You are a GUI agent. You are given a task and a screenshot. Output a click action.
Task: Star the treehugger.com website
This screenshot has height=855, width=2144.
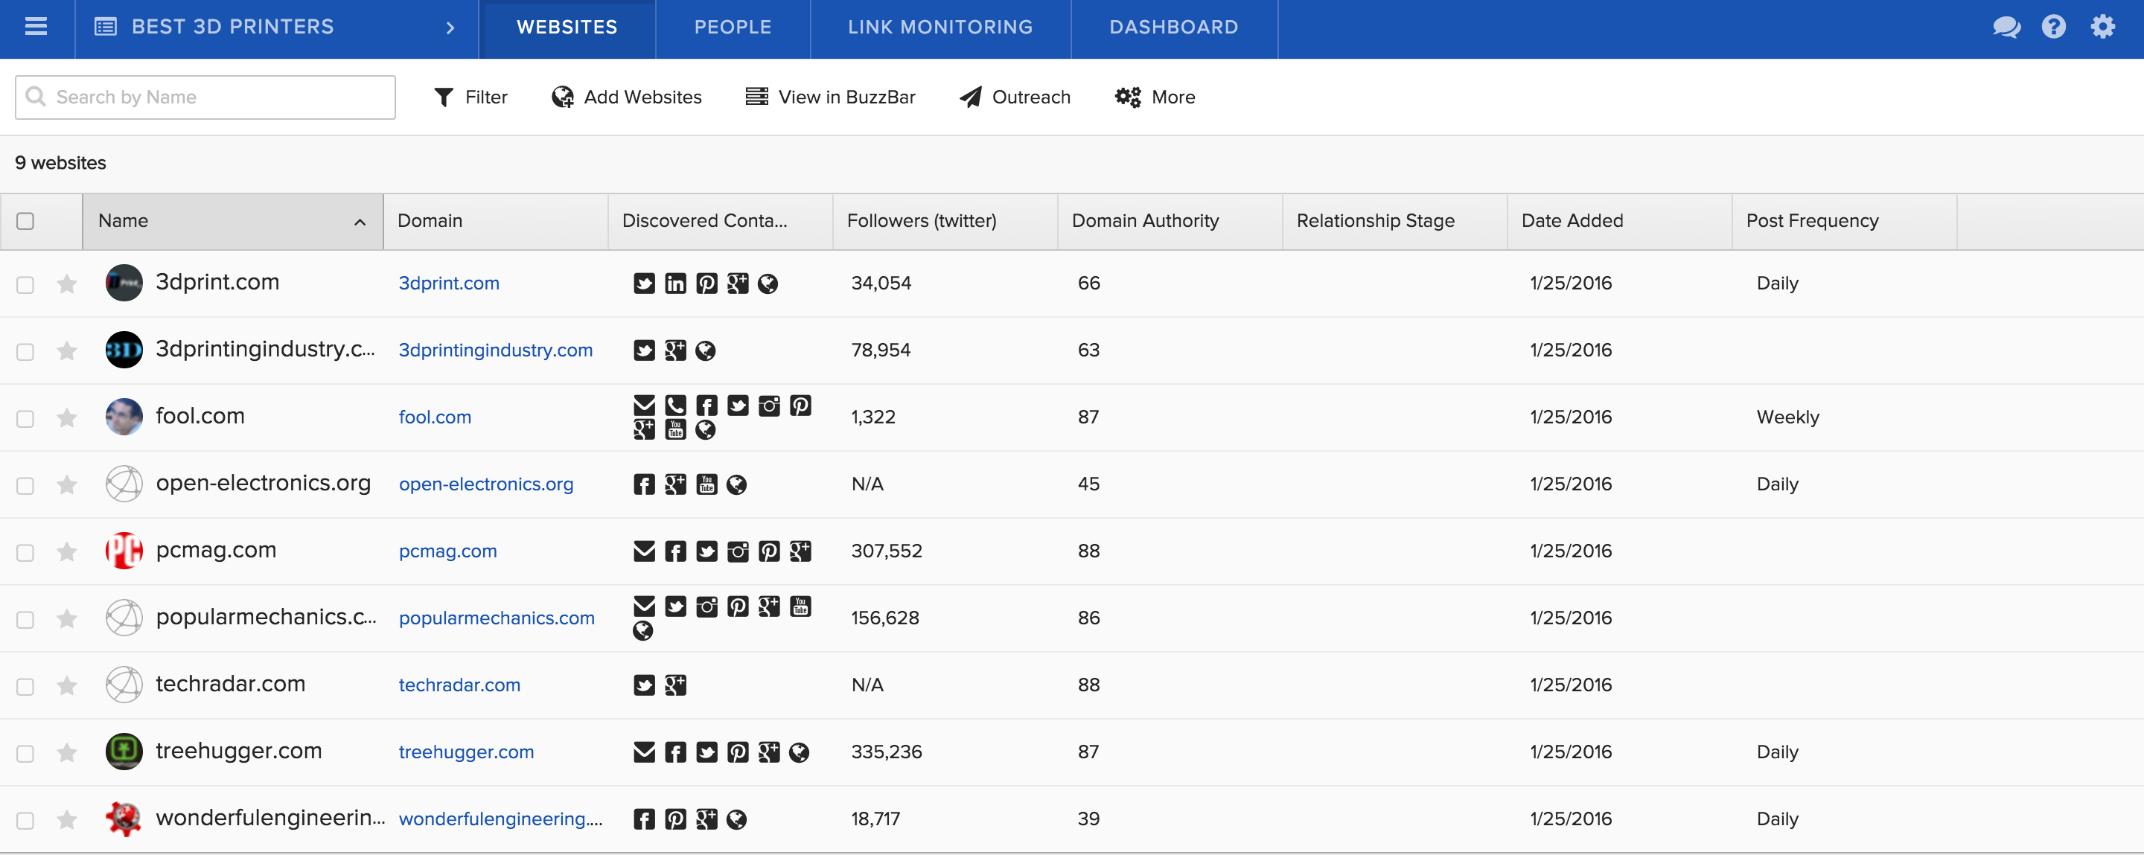click(x=66, y=753)
